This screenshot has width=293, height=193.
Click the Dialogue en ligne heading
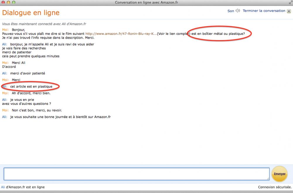click(x=31, y=13)
